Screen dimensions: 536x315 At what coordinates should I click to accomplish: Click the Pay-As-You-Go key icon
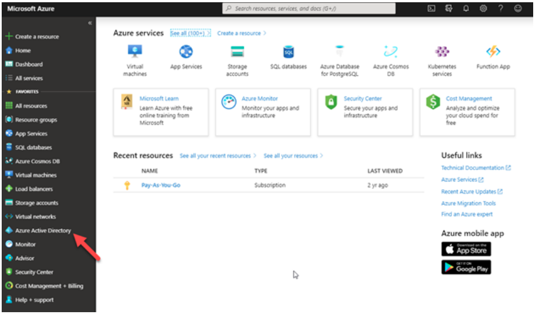point(127,185)
